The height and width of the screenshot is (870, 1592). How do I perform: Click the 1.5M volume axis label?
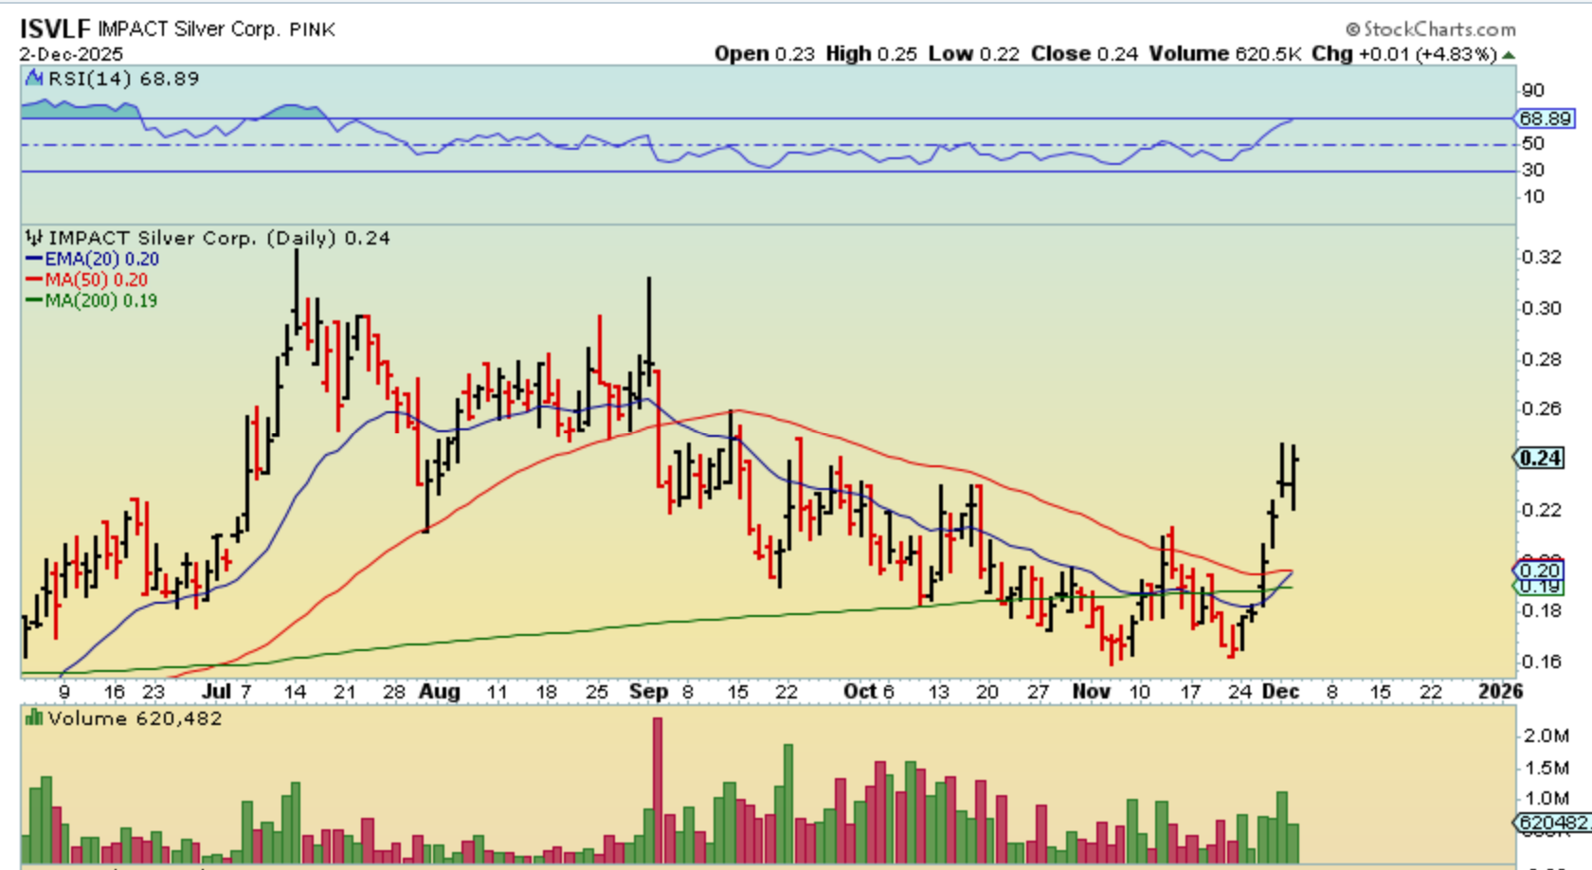point(1546,769)
